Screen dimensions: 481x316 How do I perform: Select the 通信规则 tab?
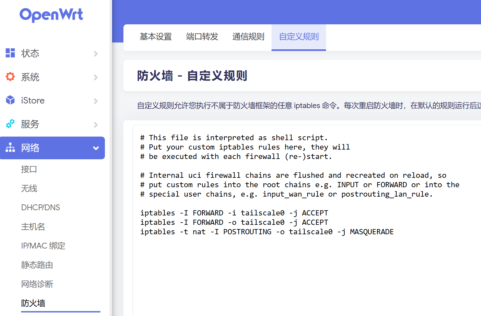coord(248,37)
